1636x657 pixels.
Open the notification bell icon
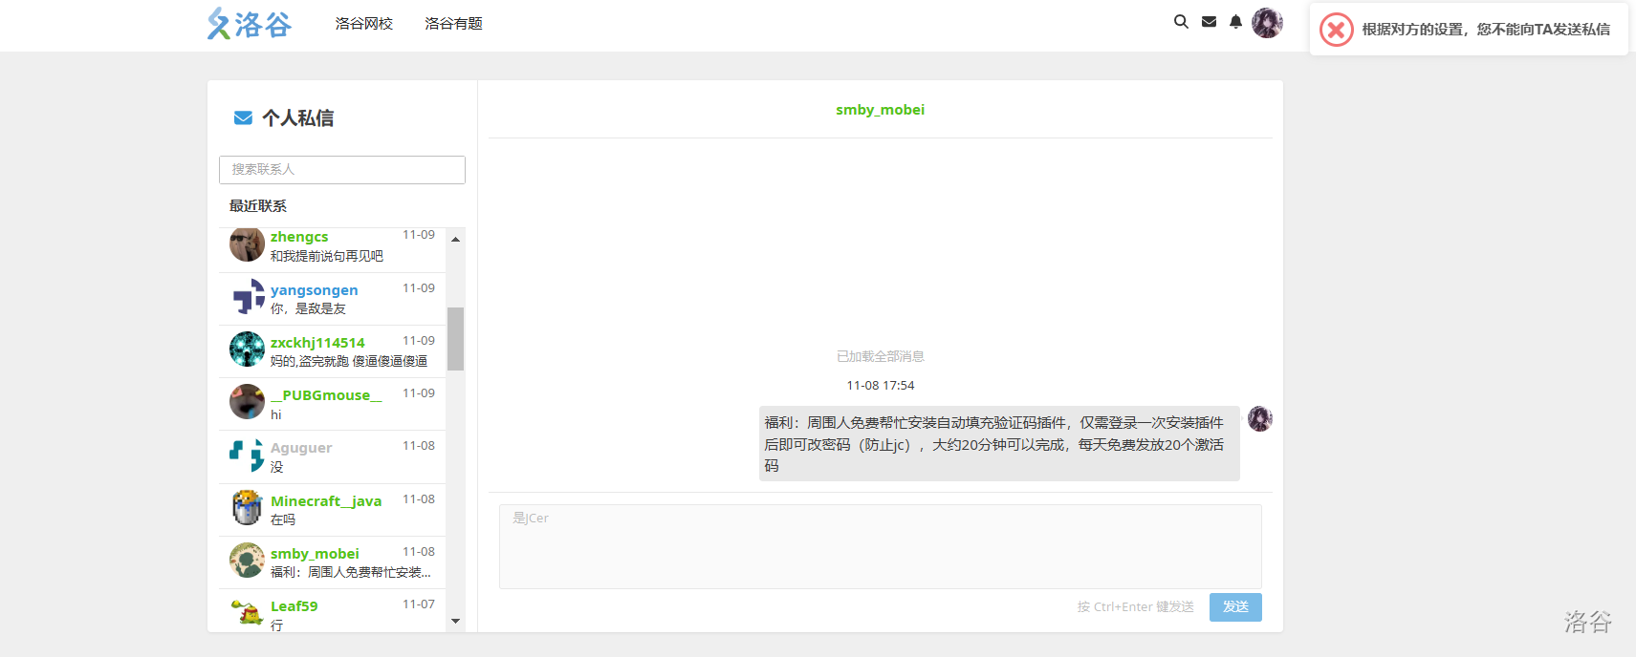pos(1235,22)
